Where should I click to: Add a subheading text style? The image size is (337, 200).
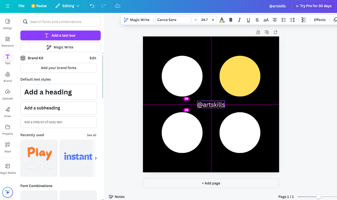[58, 108]
